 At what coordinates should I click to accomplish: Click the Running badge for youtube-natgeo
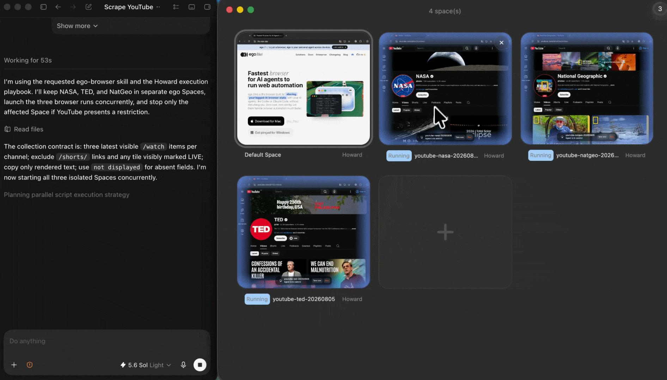point(540,155)
